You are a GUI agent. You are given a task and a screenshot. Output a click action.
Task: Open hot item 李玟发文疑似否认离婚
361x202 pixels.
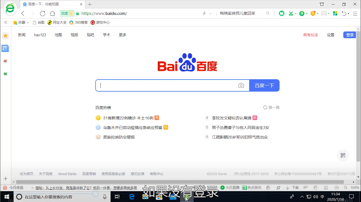[x=232, y=118]
